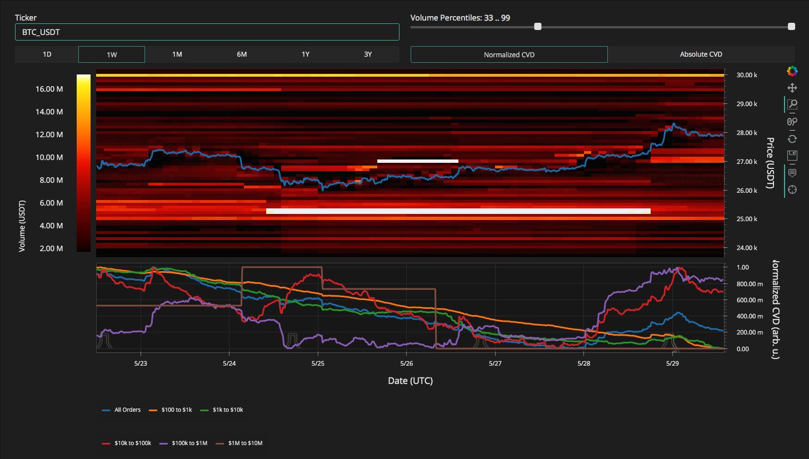Activate the Box Zoom tool
This screenshot has width=809, height=459.
click(792, 104)
